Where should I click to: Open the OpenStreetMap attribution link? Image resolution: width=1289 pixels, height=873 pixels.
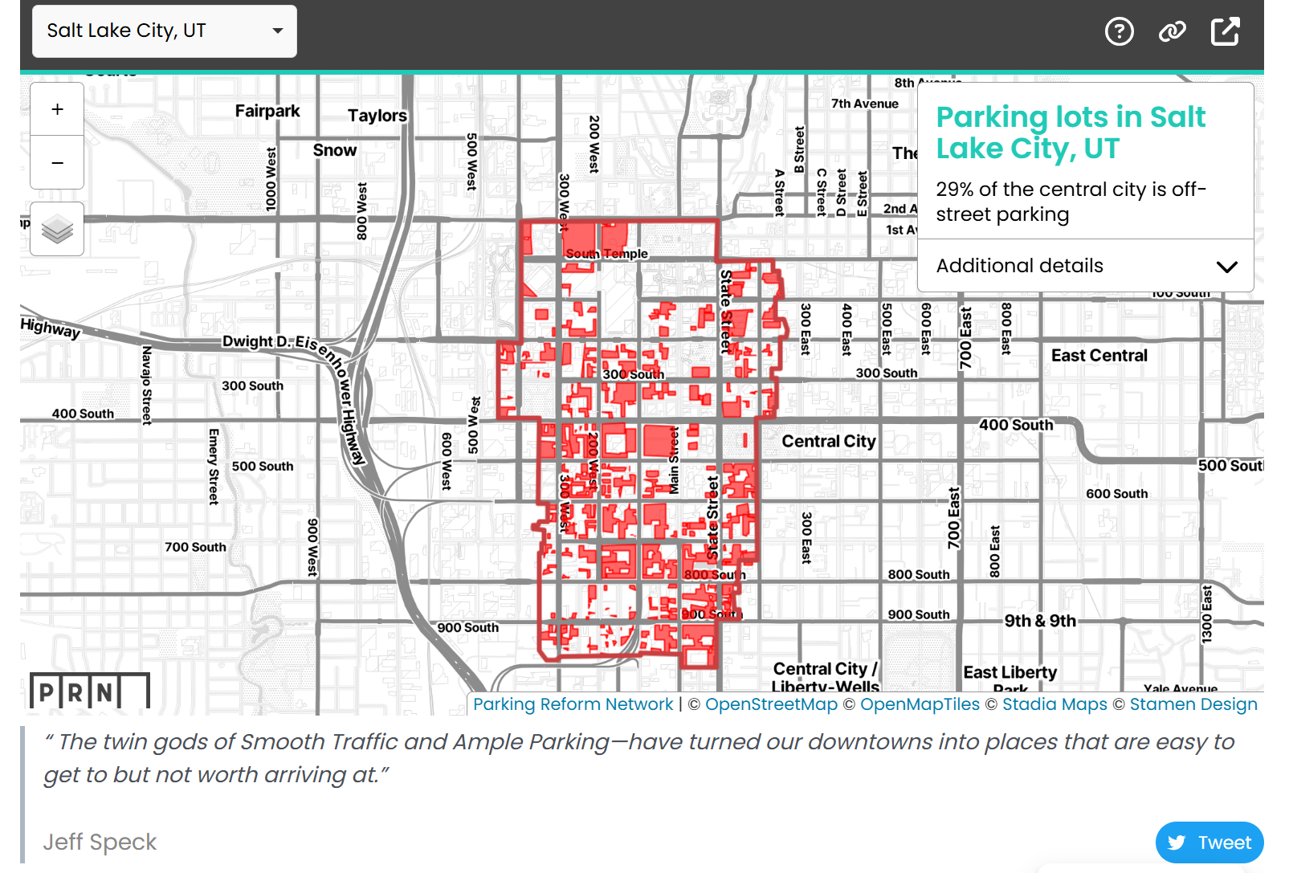pyautogui.click(x=771, y=704)
